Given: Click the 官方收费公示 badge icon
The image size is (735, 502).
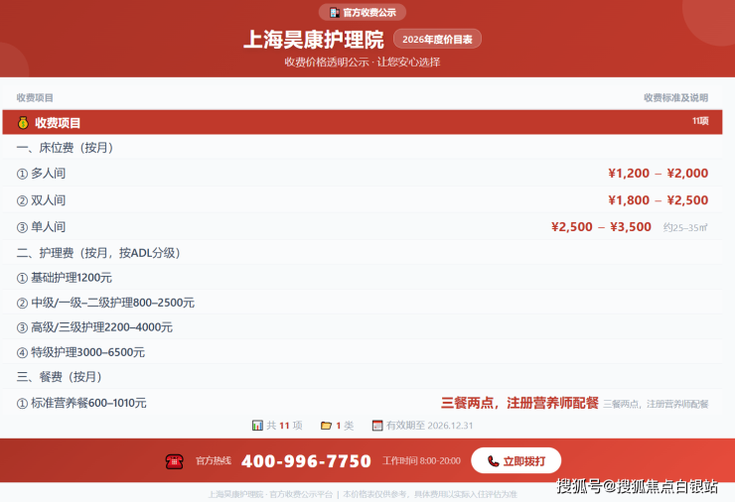Looking at the screenshot, I should pos(334,13).
